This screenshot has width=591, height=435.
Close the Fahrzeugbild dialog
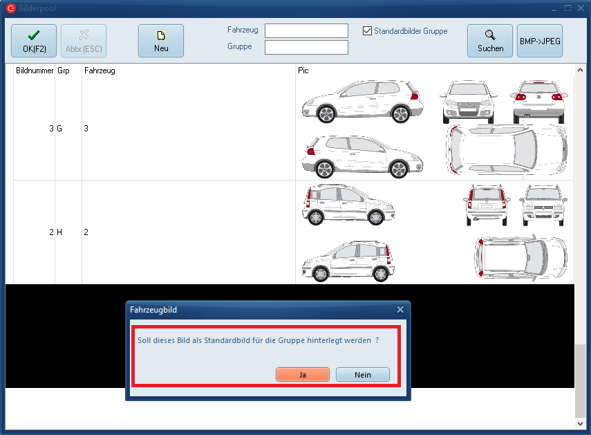point(400,310)
